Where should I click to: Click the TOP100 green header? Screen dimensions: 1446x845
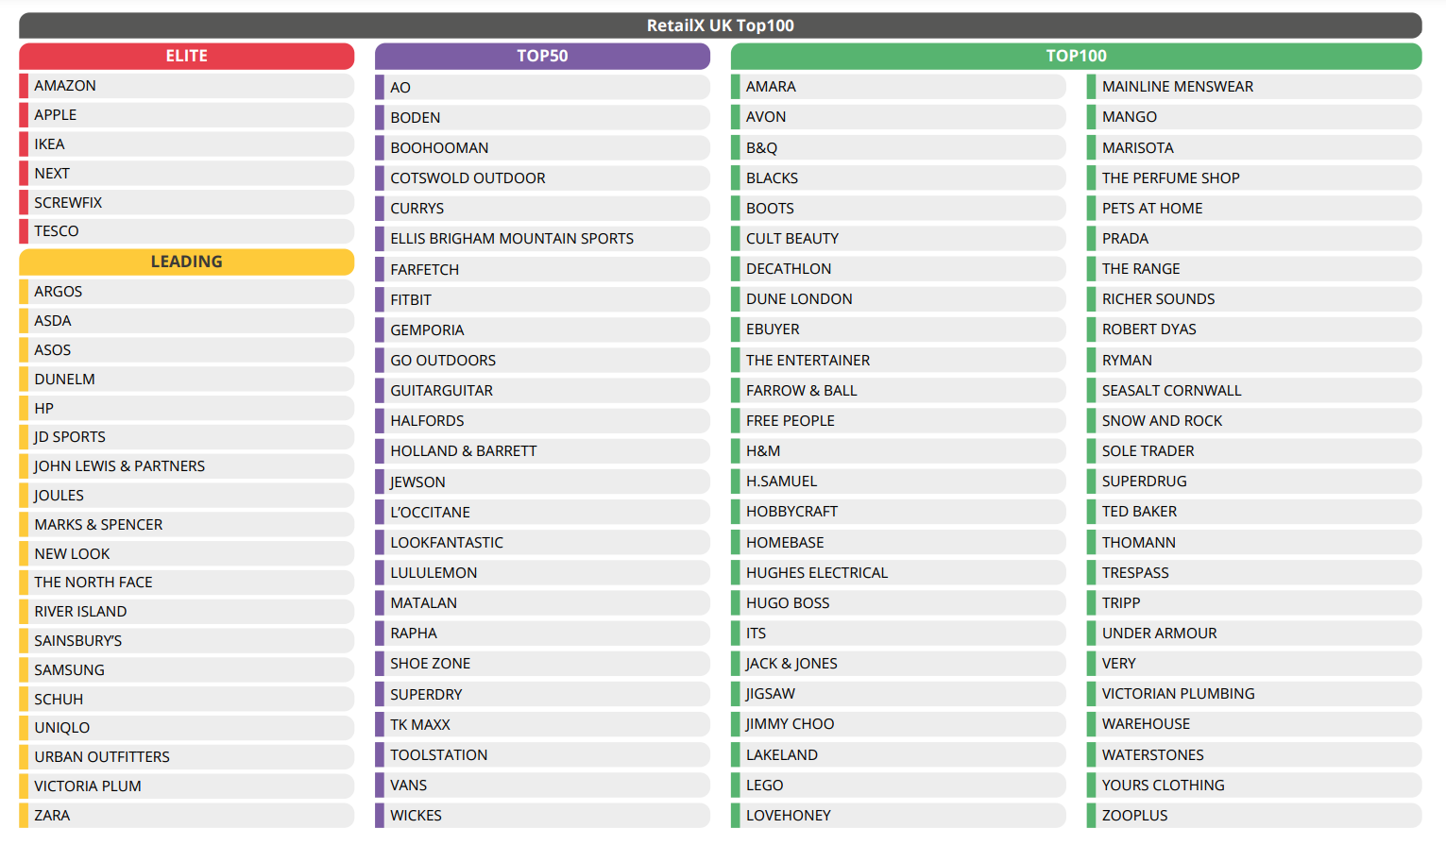[x=1076, y=56]
